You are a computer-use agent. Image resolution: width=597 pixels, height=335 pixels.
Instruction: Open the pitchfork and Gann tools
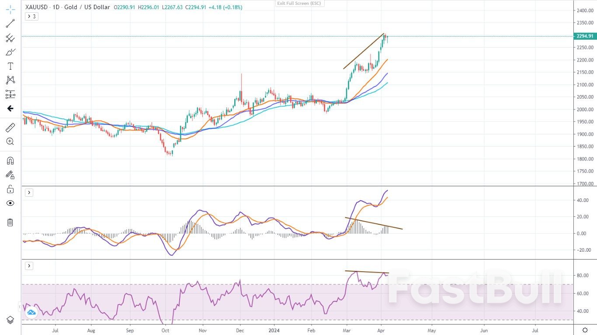[x=10, y=38]
